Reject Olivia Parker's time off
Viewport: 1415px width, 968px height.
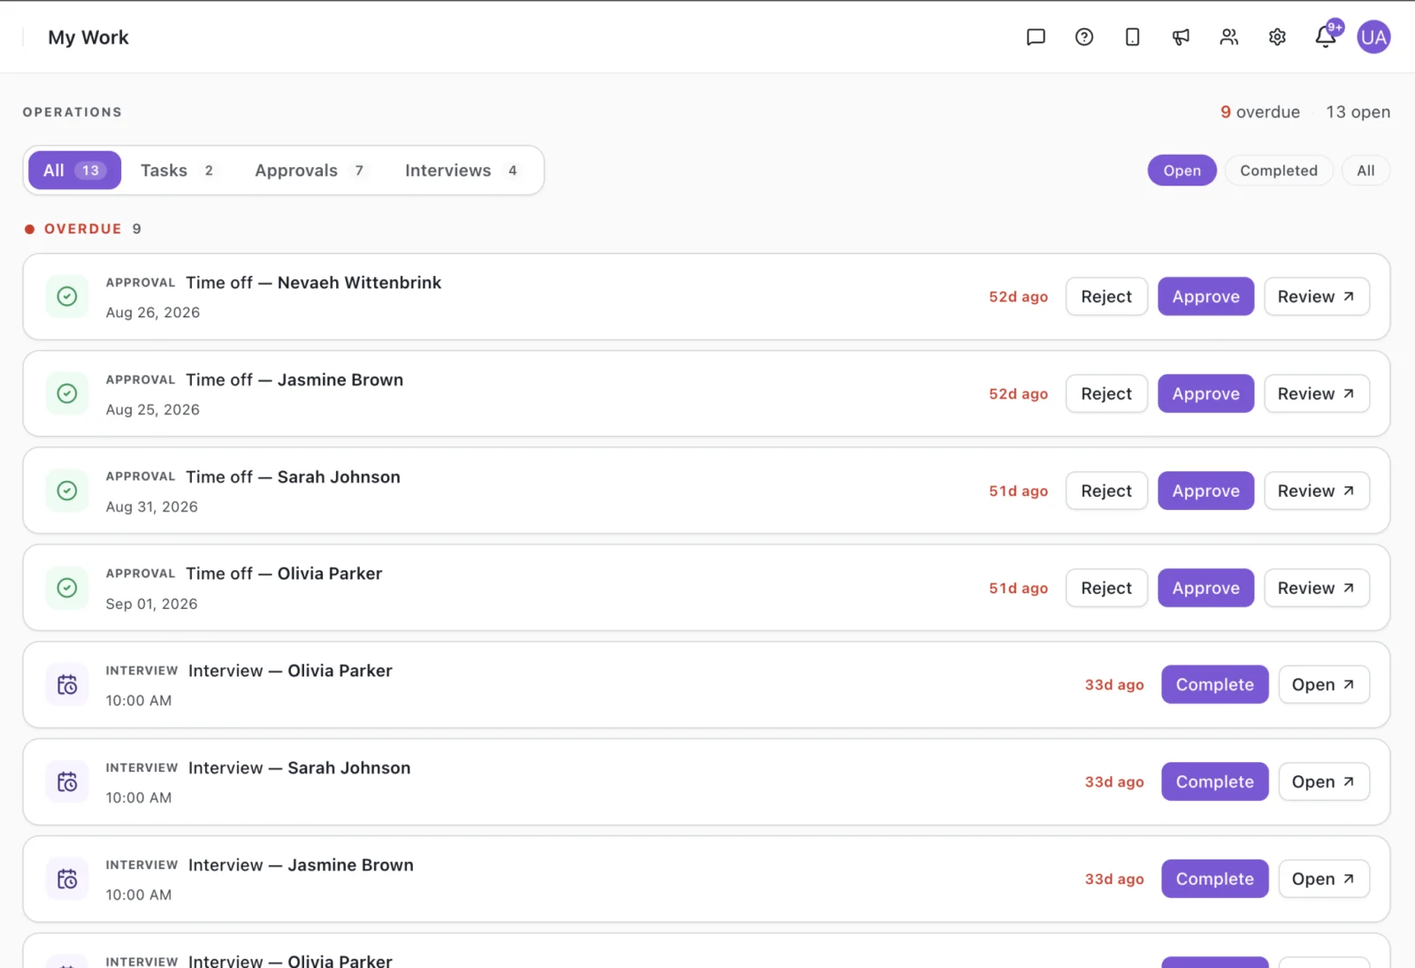[1106, 588]
